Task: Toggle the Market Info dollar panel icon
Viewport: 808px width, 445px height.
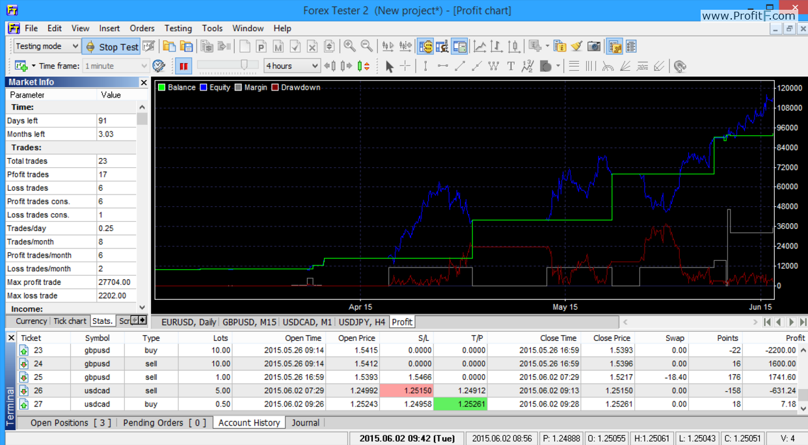Action: 425,46
